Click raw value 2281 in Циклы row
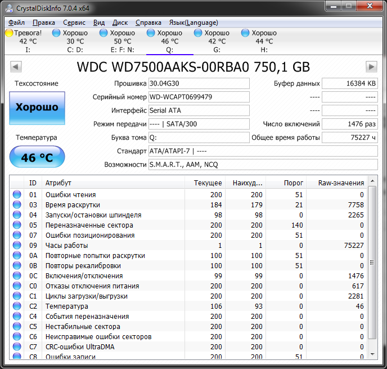 [355, 296]
